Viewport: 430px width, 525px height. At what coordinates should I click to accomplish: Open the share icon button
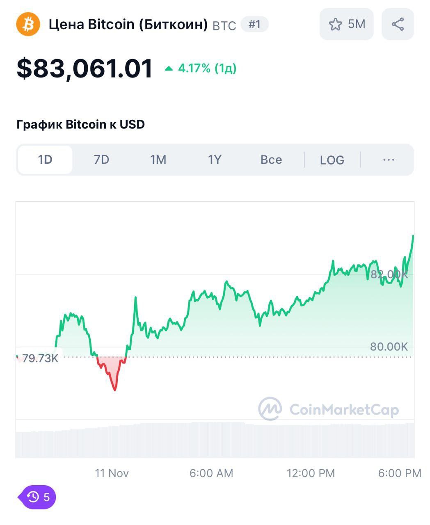pos(398,24)
